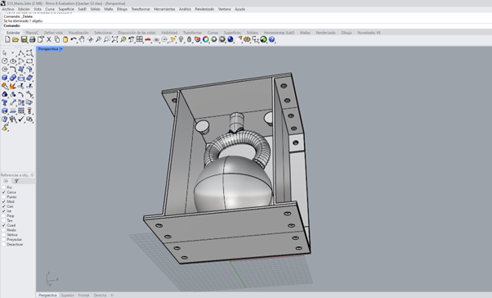Uncheck the Cen object snap
Image resolution: width=492 pixels, height=298 pixels.
tap(4, 206)
